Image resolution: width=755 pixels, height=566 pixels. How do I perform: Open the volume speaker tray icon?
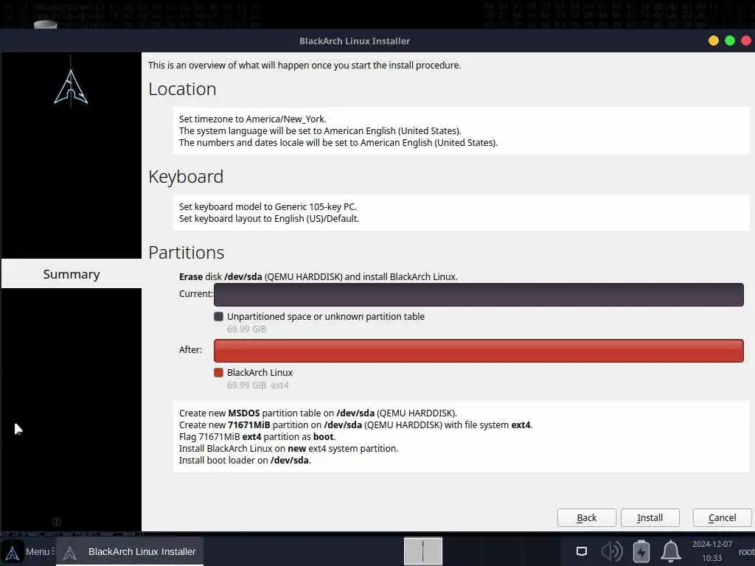click(612, 551)
